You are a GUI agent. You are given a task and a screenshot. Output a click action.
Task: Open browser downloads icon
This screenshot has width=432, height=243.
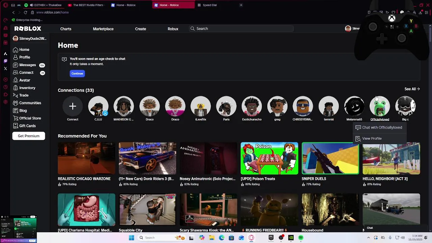(420, 12)
